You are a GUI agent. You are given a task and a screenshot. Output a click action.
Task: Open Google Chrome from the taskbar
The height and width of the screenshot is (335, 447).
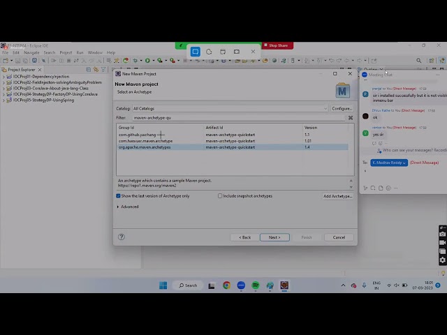coord(226,285)
